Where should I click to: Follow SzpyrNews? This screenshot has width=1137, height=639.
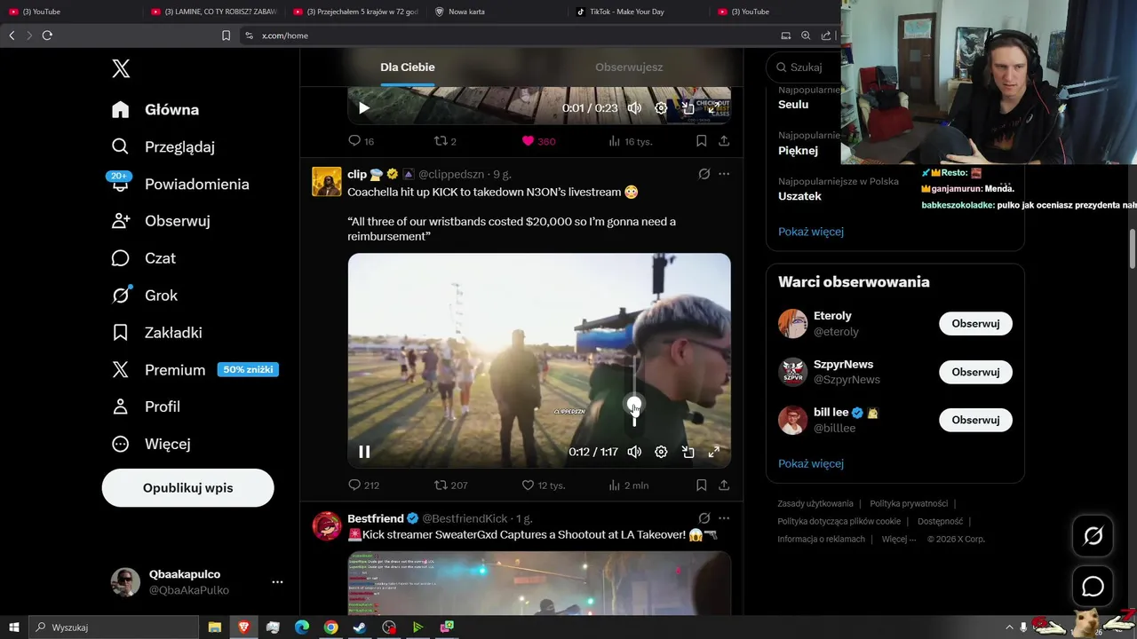tap(975, 372)
